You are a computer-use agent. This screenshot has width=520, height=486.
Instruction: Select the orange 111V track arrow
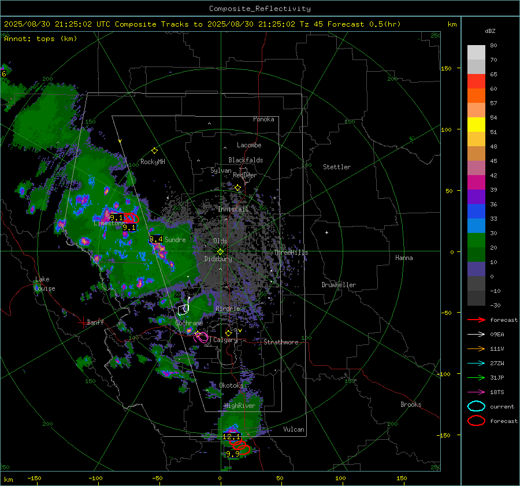point(476,348)
